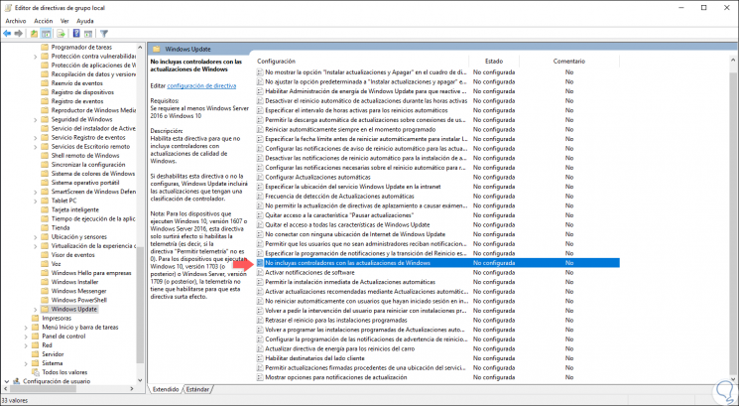Expand the Ubicación y sensores node
Screen dimensions: 739x406
point(35,236)
